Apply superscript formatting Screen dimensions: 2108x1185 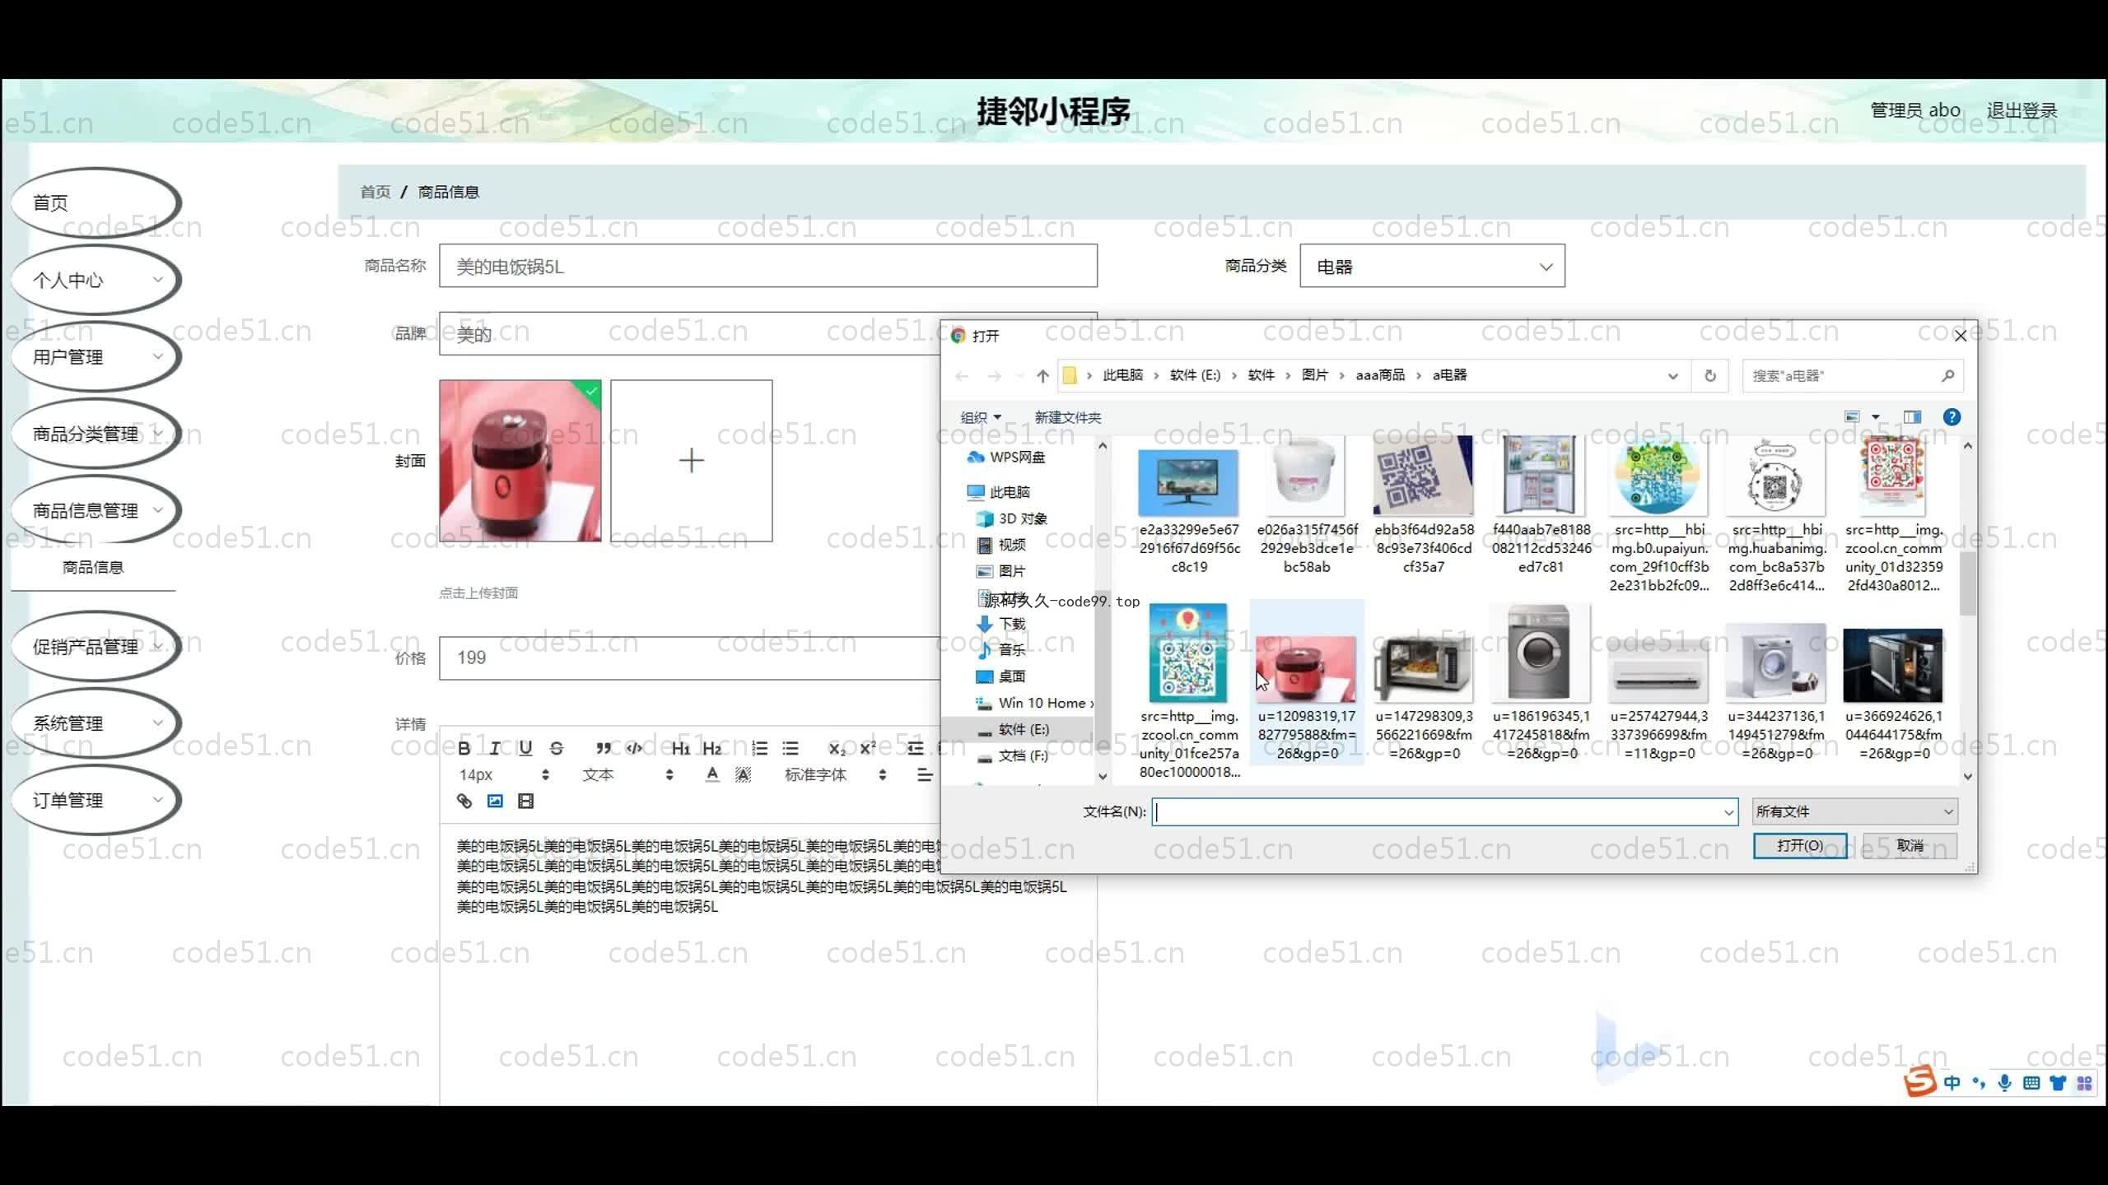(868, 748)
